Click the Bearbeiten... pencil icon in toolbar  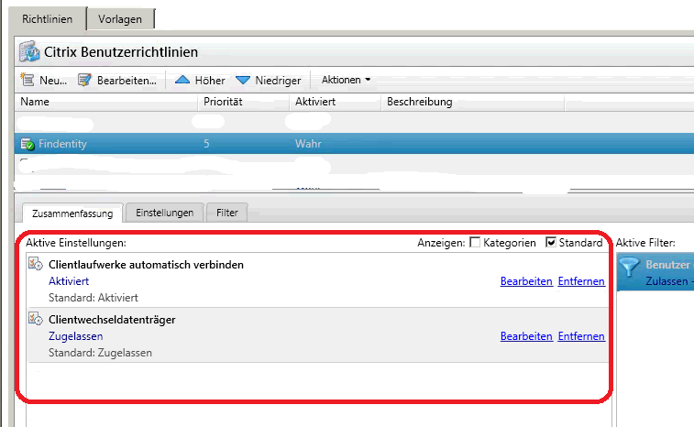click(84, 80)
